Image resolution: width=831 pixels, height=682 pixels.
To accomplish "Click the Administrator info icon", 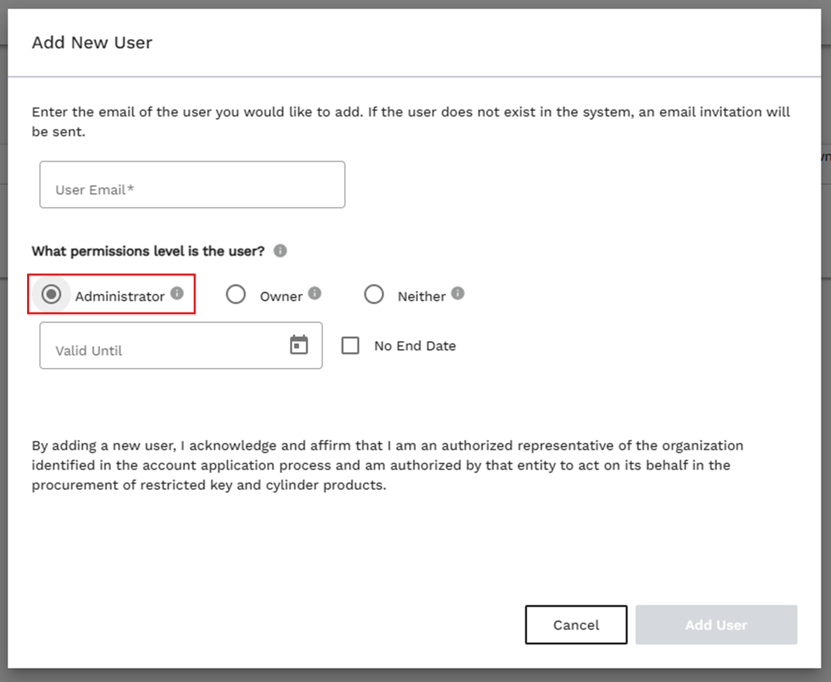I will click(x=177, y=293).
